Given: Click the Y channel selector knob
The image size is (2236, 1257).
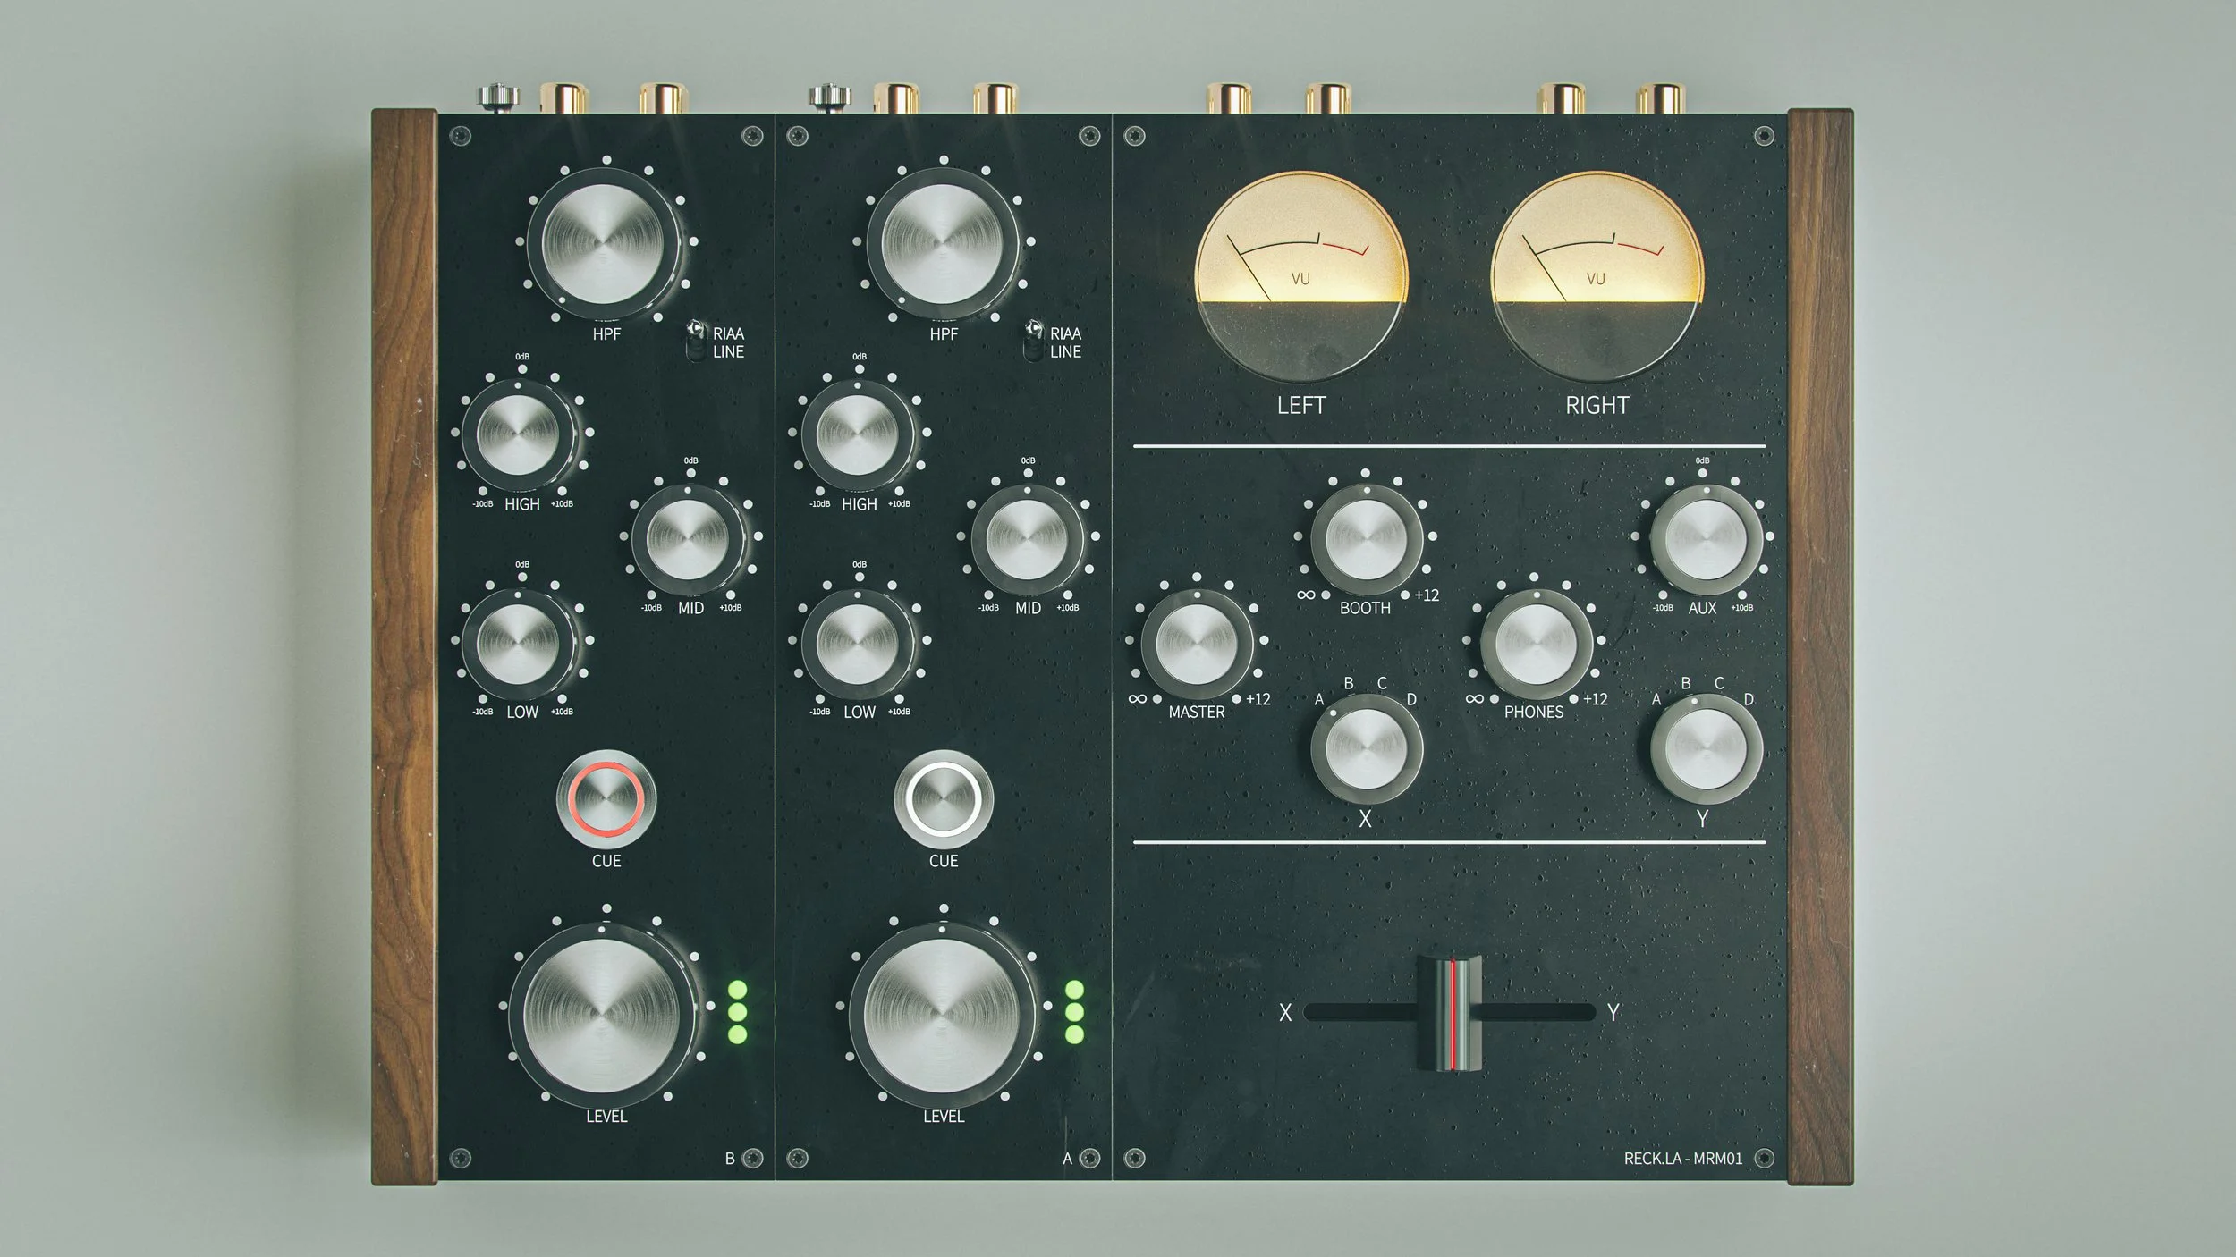Looking at the screenshot, I should pos(1706,748).
